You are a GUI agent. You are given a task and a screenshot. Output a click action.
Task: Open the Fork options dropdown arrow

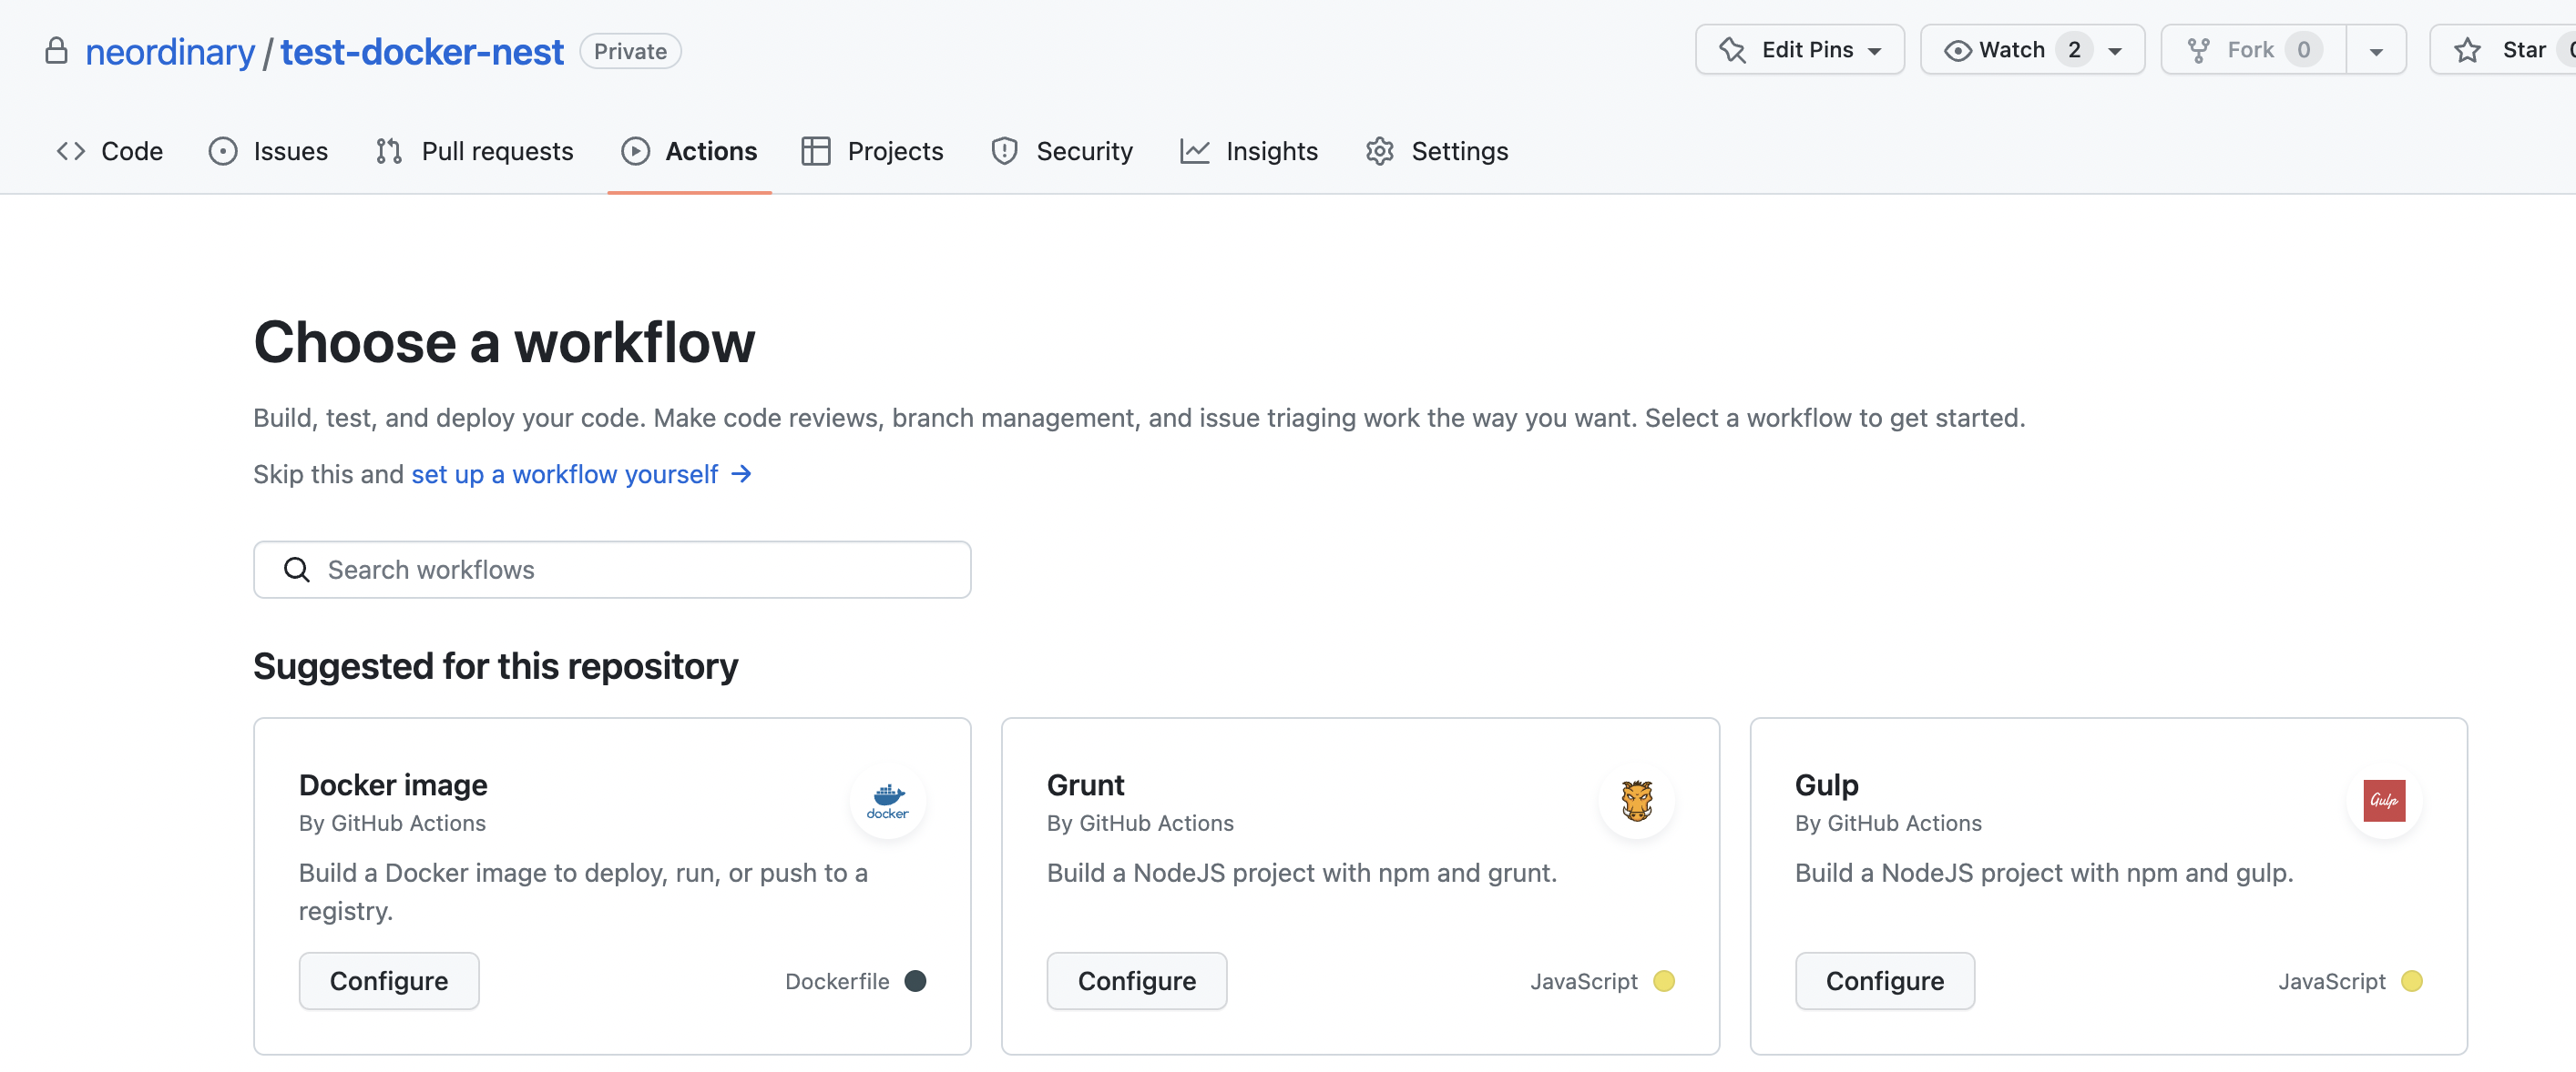(2376, 50)
